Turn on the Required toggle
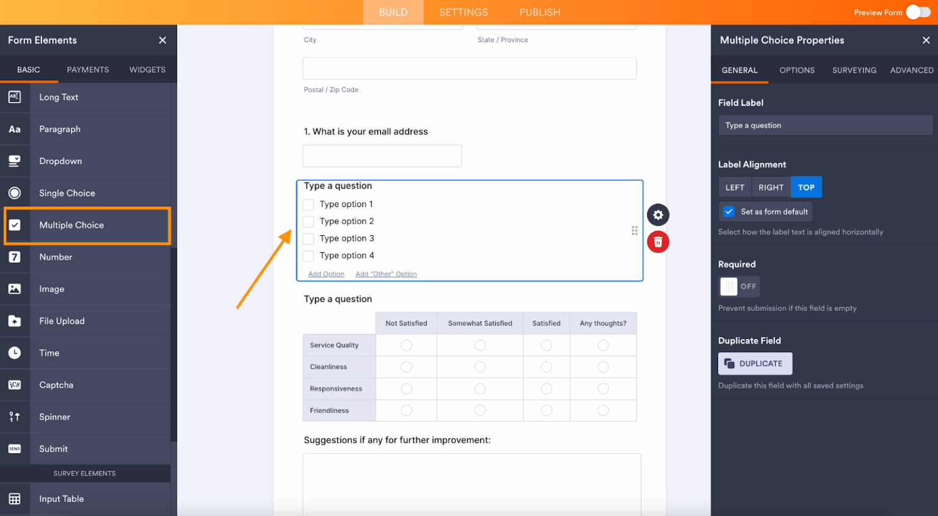Viewport: 938px width, 516px height. pyautogui.click(x=740, y=286)
